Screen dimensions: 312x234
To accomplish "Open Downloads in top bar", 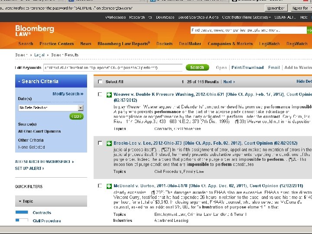I will (165, 17).
